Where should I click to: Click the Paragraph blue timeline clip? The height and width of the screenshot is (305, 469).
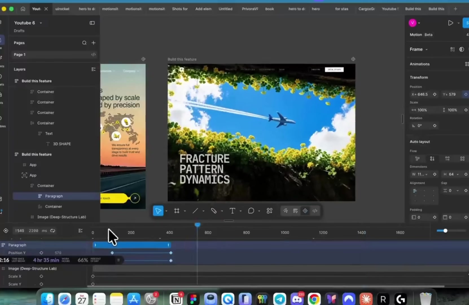click(132, 245)
